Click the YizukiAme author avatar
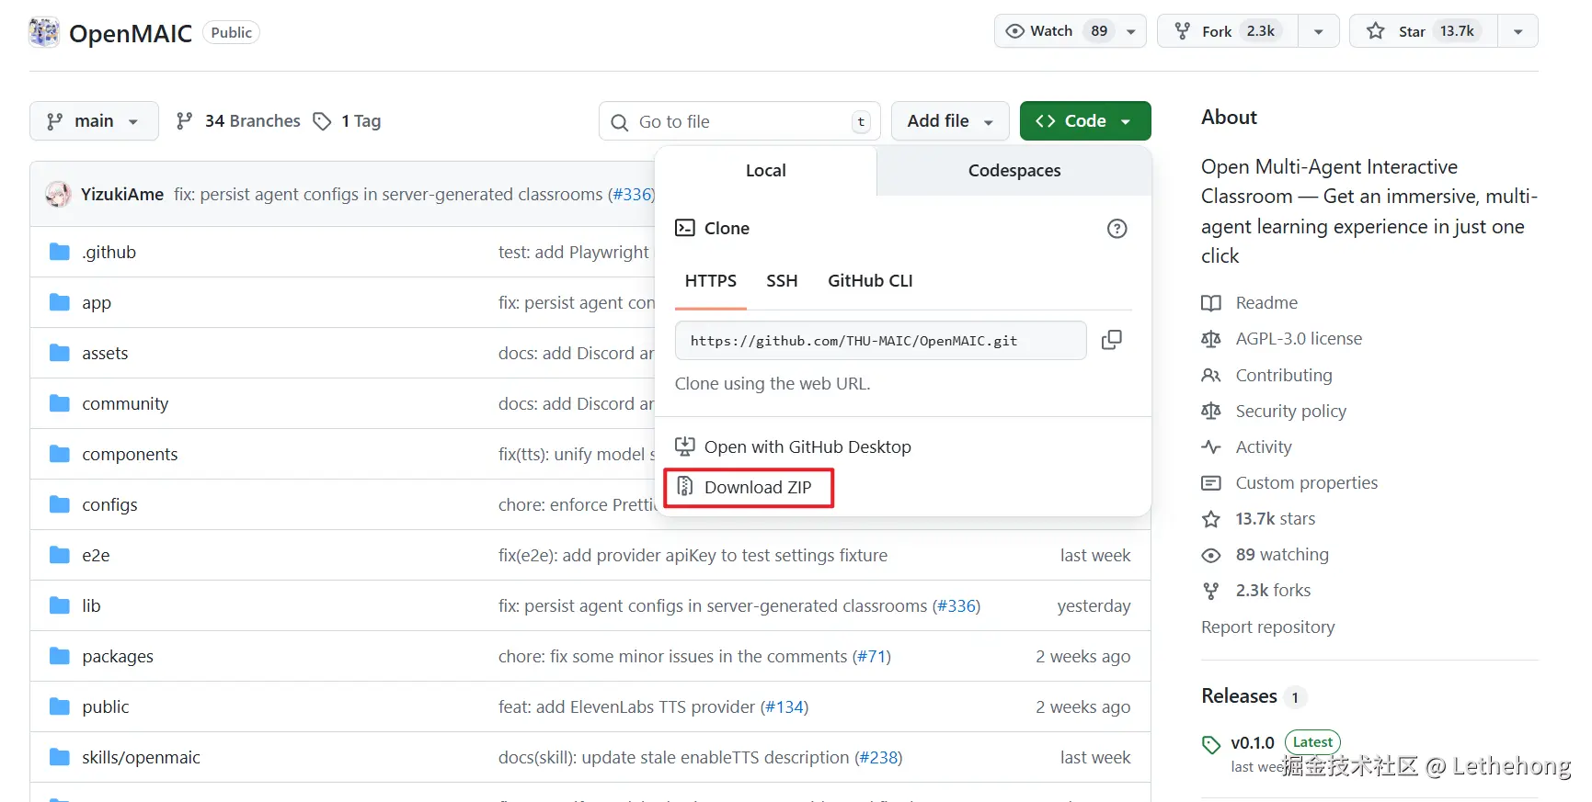Screen dimensions: 1592x802 click(x=58, y=194)
